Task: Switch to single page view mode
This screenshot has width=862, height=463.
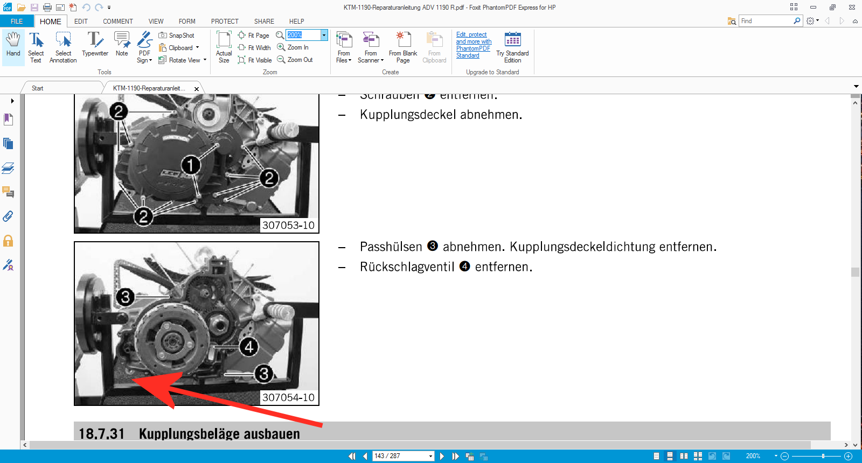Action: coord(656,456)
